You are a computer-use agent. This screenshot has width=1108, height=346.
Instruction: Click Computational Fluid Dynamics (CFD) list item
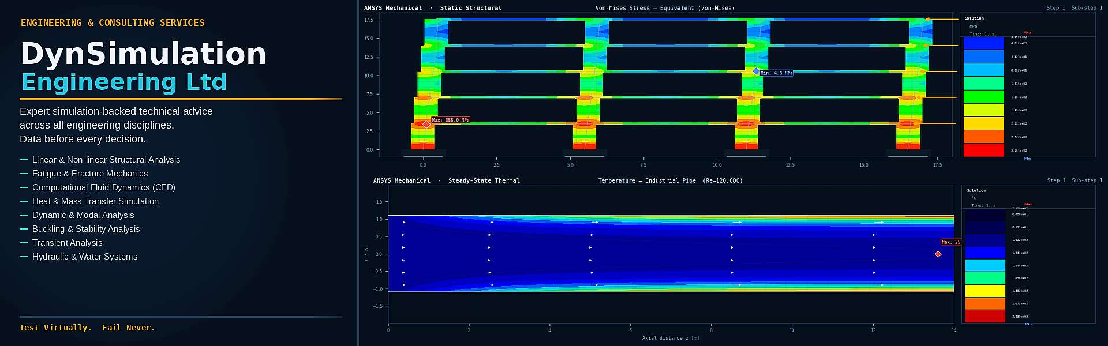[x=104, y=187]
